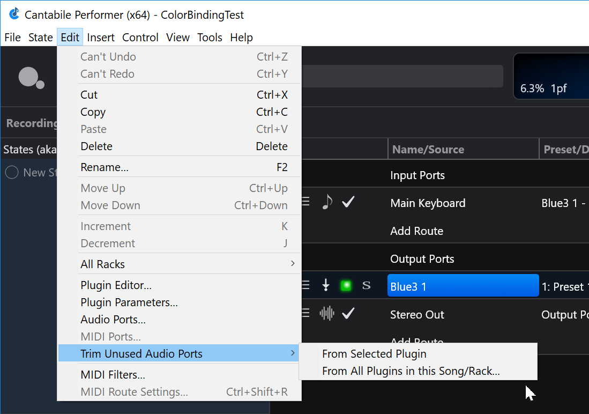Expand Trim Unused Audio Ports submenu arrow
Image resolution: width=589 pixels, height=414 pixels.
coord(293,353)
